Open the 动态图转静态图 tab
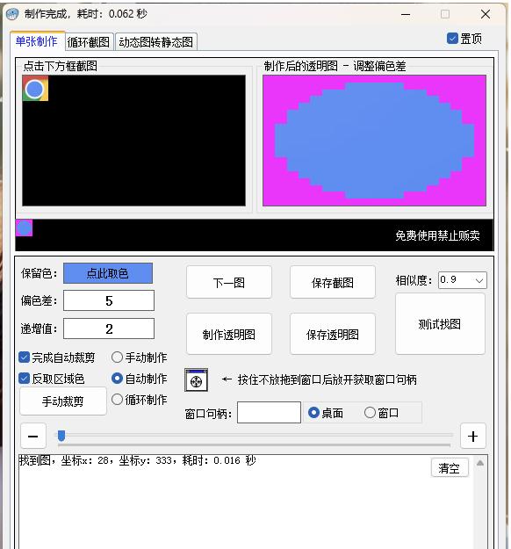 point(156,42)
